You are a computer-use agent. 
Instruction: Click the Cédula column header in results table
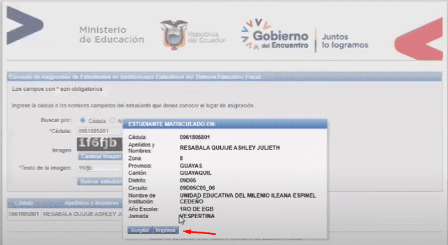pos(24,203)
